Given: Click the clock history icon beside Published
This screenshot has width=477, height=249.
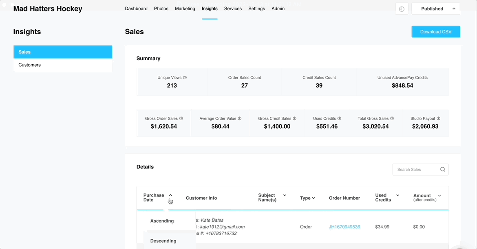Looking at the screenshot, I should pos(402,9).
